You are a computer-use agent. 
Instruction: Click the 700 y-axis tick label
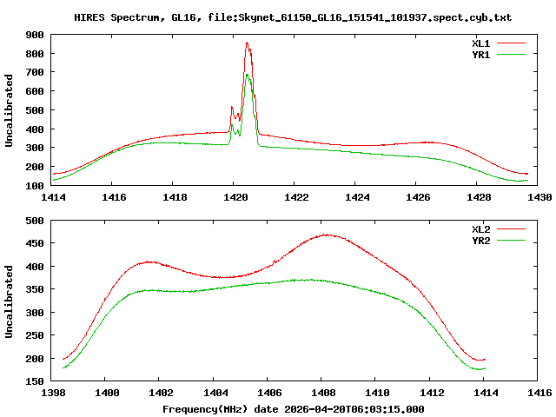tap(35, 73)
